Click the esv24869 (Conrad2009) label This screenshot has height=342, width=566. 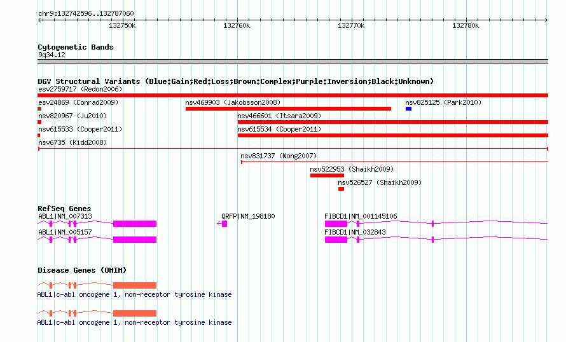click(78, 102)
